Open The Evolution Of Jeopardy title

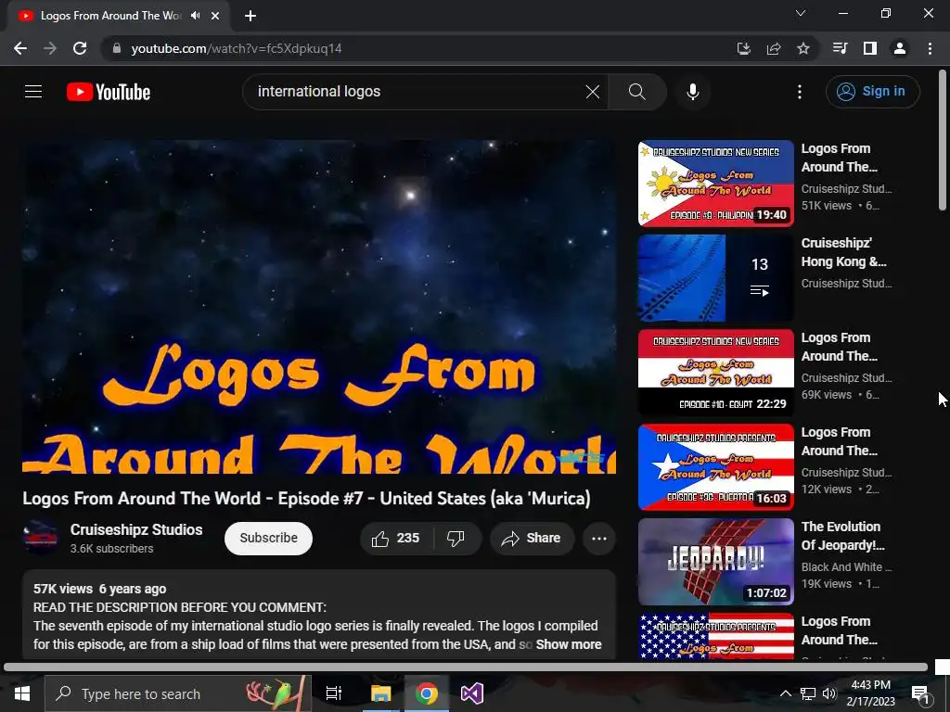point(842,536)
